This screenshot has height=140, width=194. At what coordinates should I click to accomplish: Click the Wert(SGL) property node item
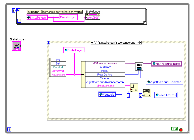(x=93, y=18)
